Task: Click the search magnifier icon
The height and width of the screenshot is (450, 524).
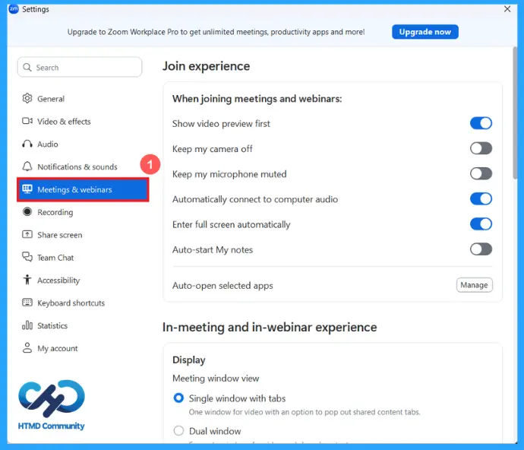Action: (x=27, y=67)
